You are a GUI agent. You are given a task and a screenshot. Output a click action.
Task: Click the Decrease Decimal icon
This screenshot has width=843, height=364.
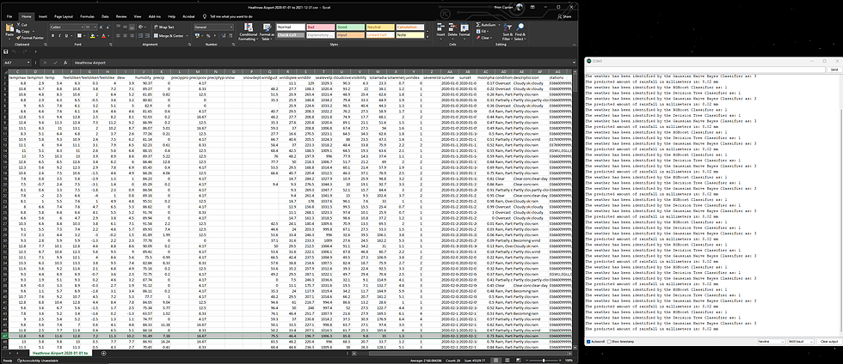pyautogui.click(x=229, y=35)
